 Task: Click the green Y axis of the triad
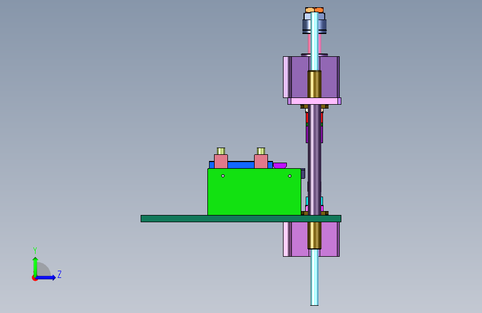coord(35,267)
